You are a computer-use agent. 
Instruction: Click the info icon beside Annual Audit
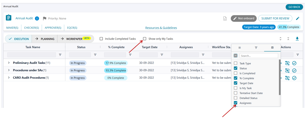pos(37,18)
